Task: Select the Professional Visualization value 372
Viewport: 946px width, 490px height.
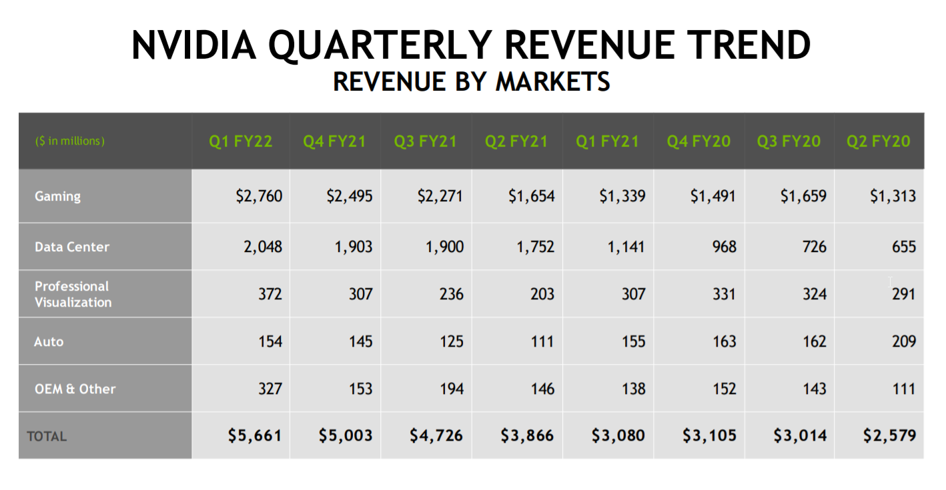Action: pos(270,294)
